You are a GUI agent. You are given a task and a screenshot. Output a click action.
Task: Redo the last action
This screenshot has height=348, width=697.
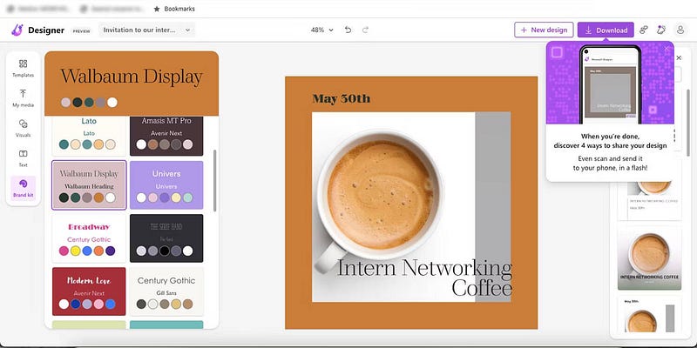(365, 30)
